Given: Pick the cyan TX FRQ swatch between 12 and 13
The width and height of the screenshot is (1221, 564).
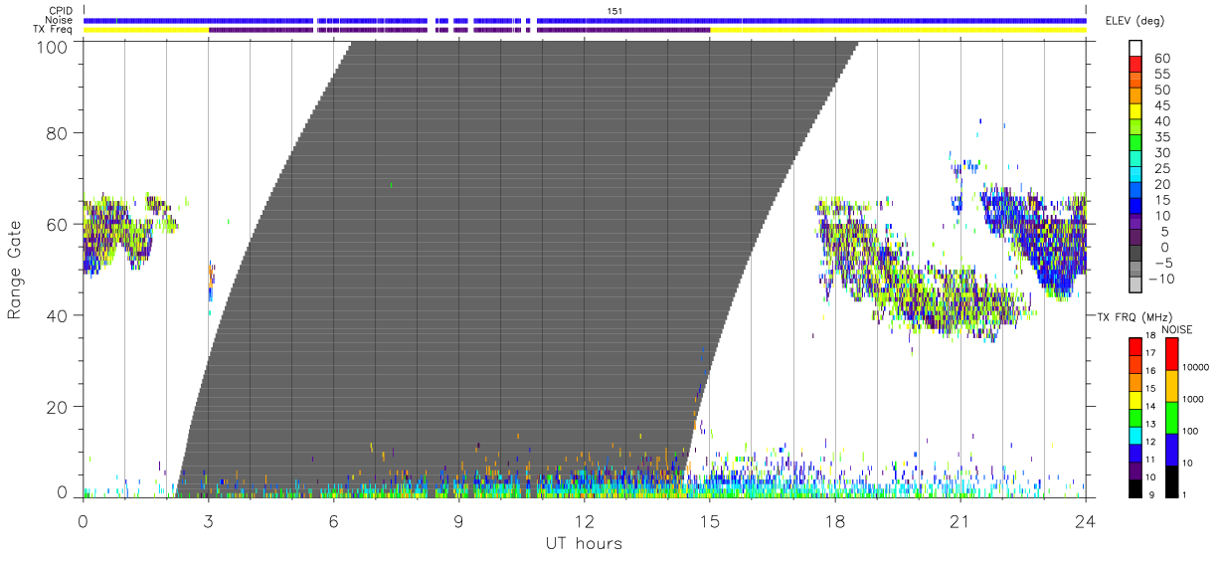Looking at the screenshot, I should coord(1135,436).
